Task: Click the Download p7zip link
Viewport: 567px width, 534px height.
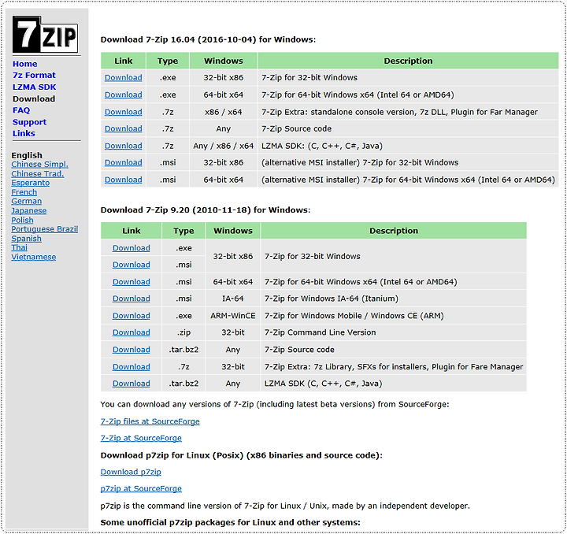Action: click(131, 472)
